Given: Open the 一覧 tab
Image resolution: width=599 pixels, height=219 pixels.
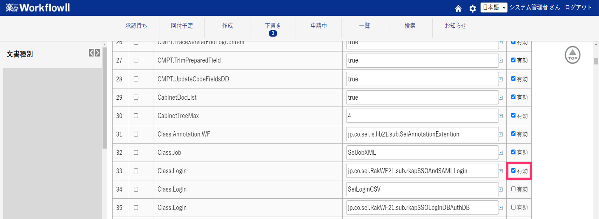Looking at the screenshot, I should pyautogui.click(x=364, y=26).
